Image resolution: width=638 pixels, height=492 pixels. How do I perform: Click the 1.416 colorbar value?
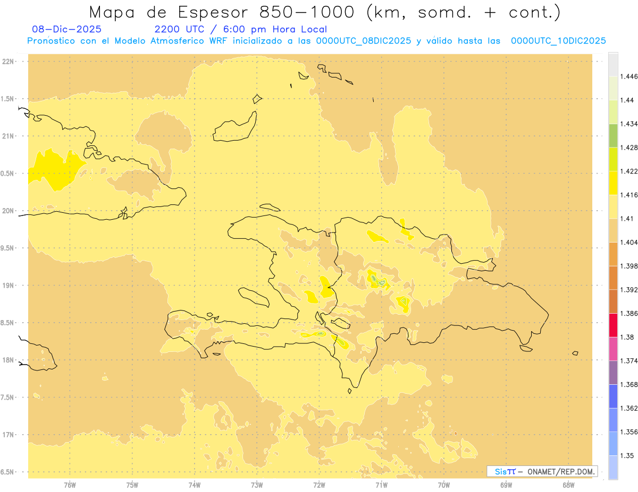click(628, 195)
